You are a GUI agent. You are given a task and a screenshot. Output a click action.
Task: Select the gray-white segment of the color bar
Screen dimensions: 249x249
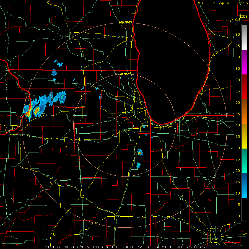244,37
